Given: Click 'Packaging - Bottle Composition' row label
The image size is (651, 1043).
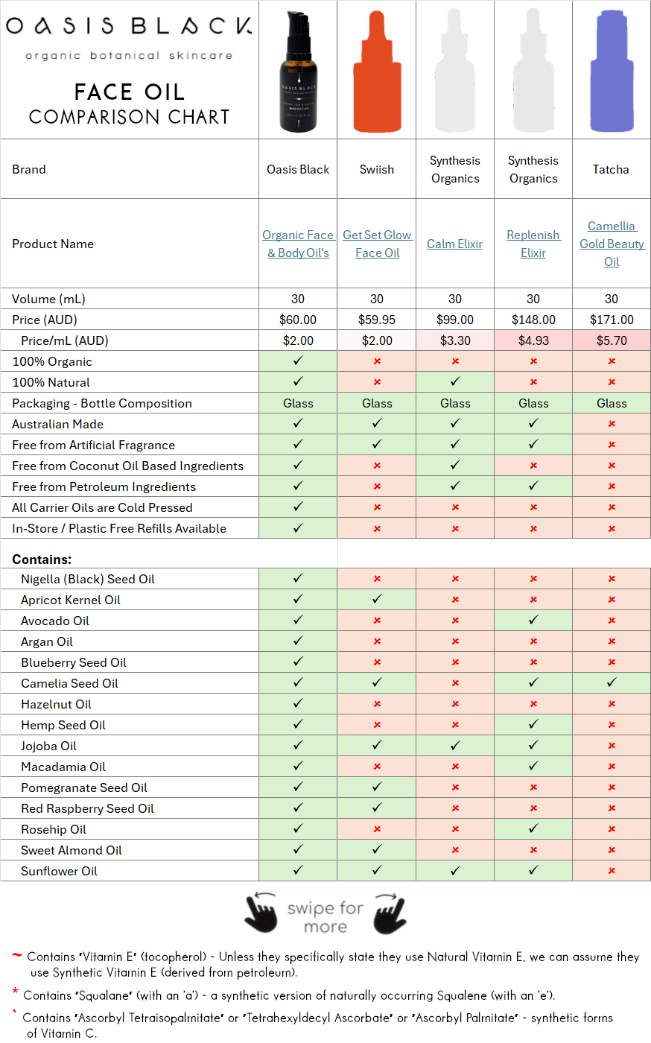Looking at the screenshot, I should [102, 403].
